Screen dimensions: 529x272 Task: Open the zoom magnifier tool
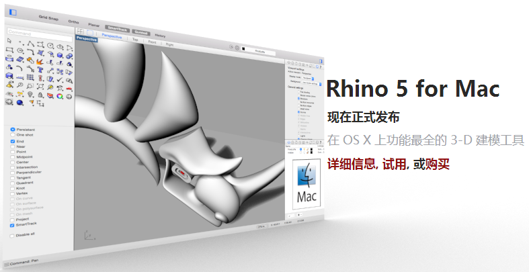tap(21, 85)
